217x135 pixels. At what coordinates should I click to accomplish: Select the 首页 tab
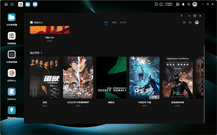106,23
